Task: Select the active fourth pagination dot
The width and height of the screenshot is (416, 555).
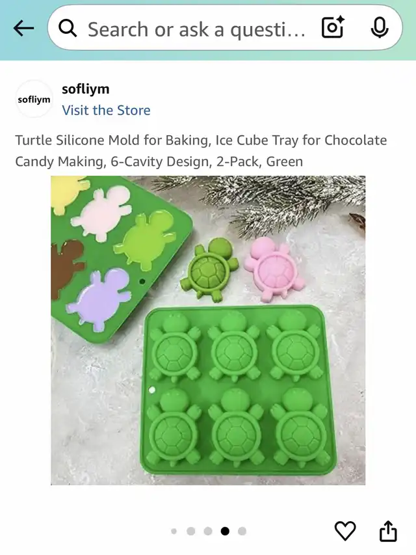Action: 225,531
